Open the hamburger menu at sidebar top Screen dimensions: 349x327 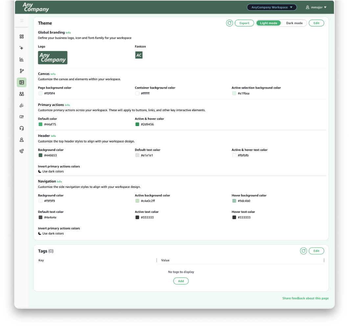pyautogui.click(x=22, y=20)
